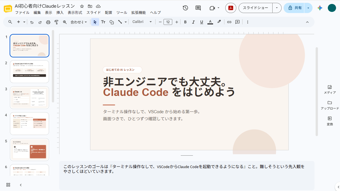Screen dimensions: 340x191
Task: Add a new slide with plus icon
Action: 18,22
